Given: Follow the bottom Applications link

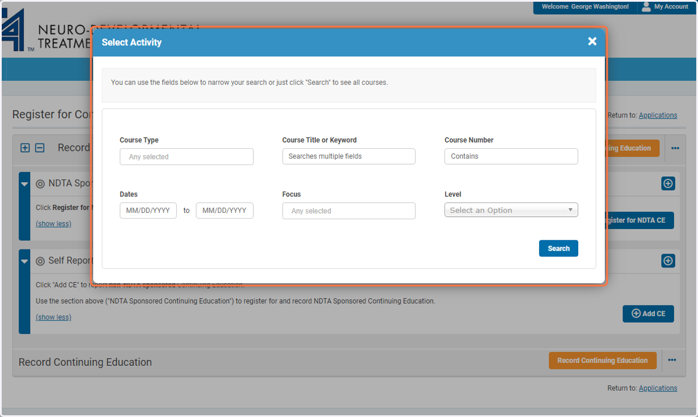Looking at the screenshot, I should pyautogui.click(x=658, y=388).
